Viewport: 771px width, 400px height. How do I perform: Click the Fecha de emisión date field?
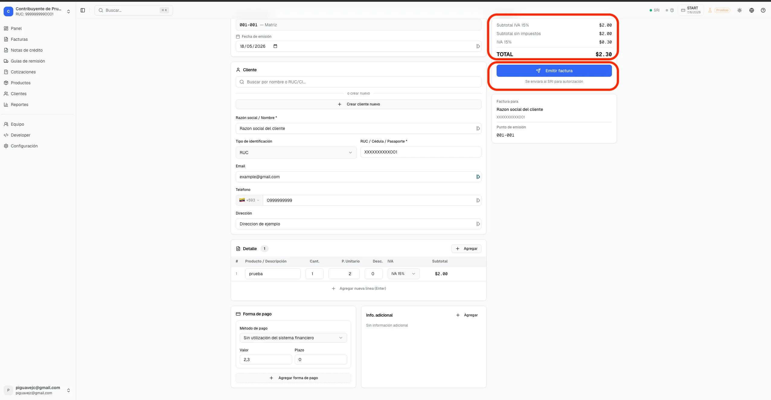click(358, 46)
